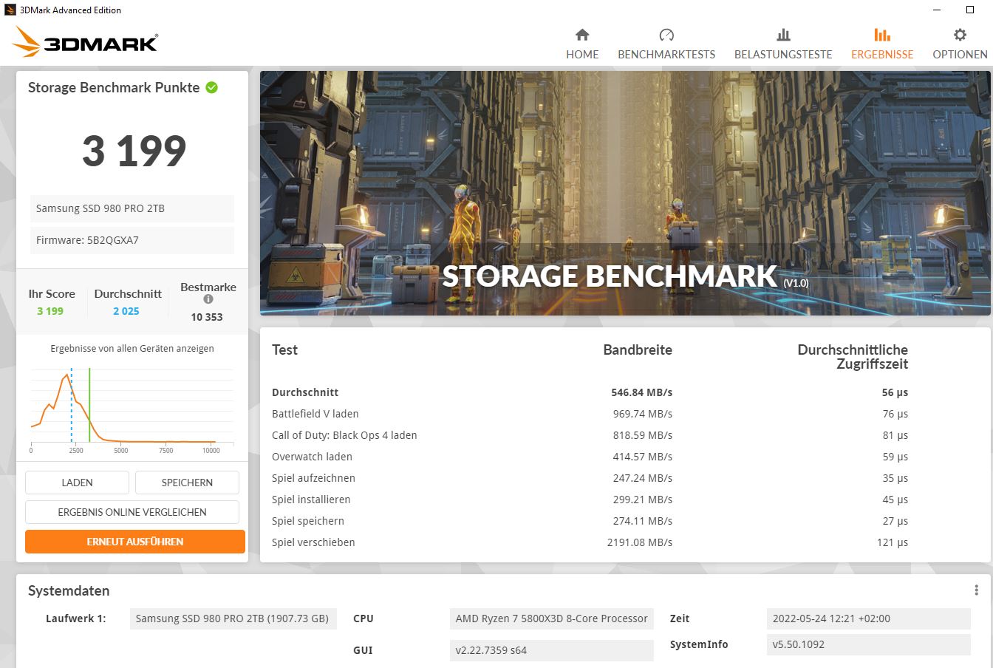Click the green validation checkmark icon
The height and width of the screenshot is (668, 993).
212,87
